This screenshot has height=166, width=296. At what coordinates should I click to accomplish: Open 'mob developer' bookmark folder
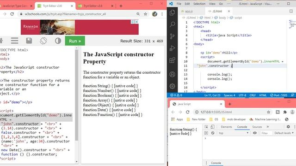(x=234, y=119)
